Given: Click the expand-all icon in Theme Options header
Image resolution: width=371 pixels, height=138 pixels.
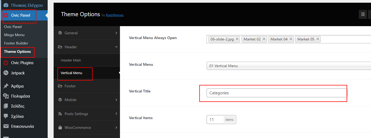Looking at the screenshot, I should [x=363, y=15].
